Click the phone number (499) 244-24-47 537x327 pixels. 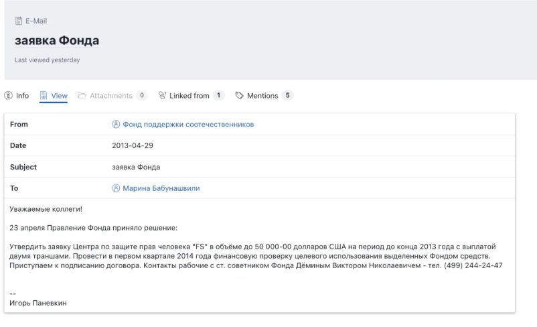click(x=473, y=265)
